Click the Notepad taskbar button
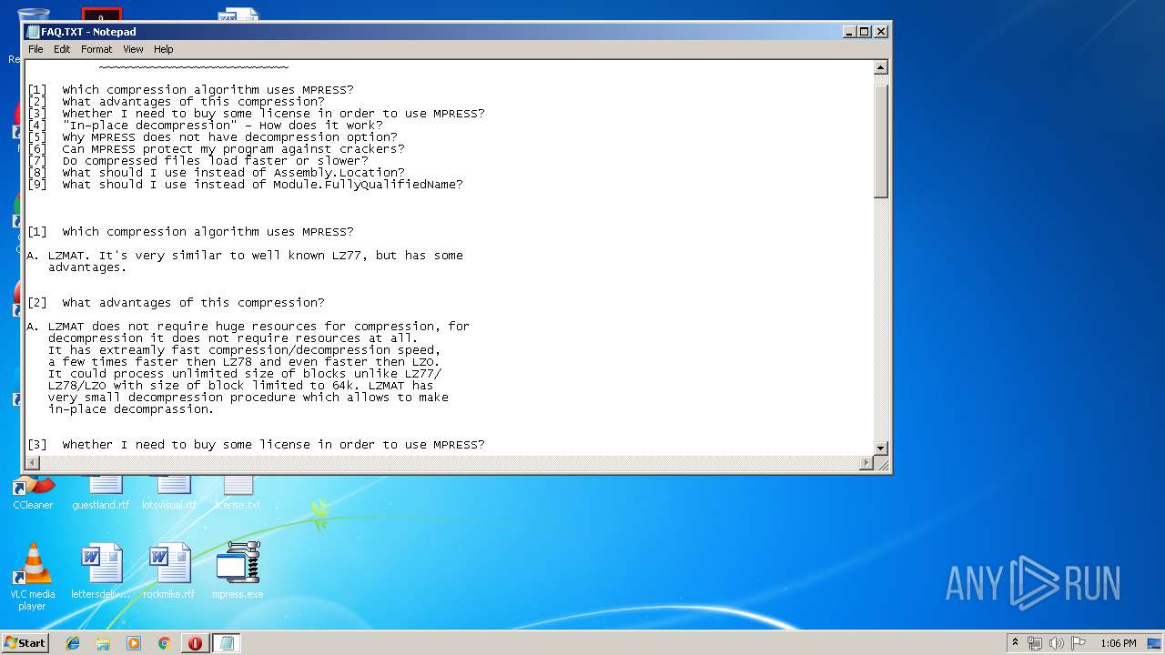The image size is (1165, 655). 227,643
